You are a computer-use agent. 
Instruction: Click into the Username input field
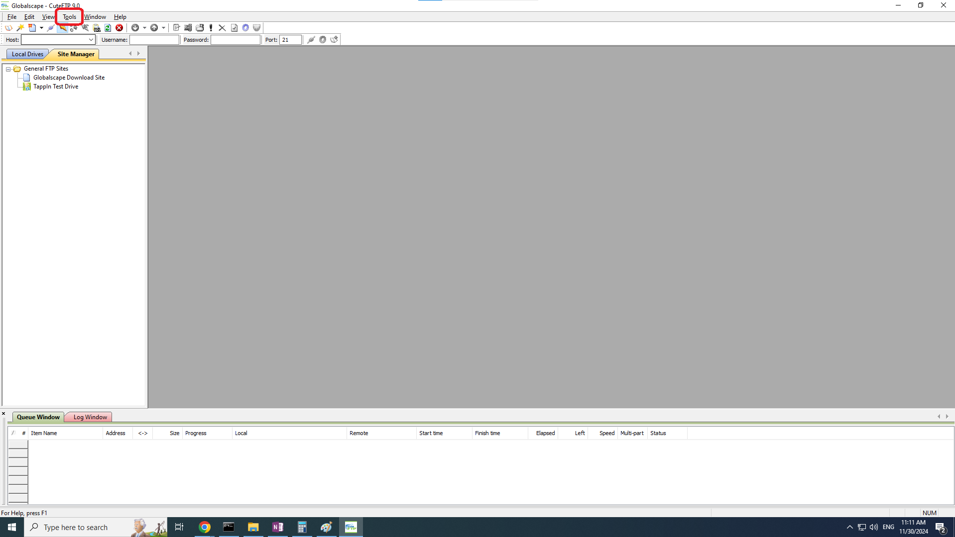(x=154, y=40)
